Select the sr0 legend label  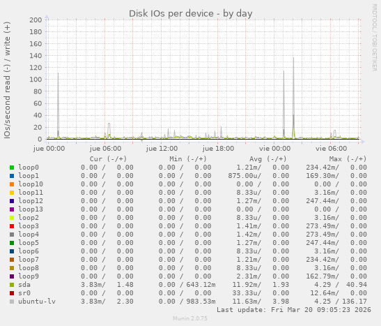point(24,293)
